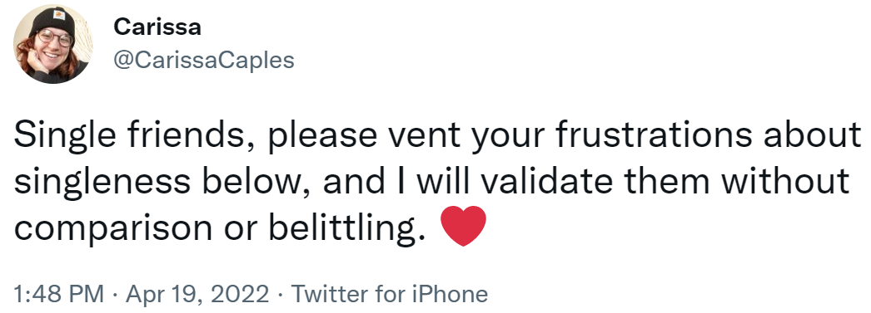The image size is (871, 313).
Task: Click the word "below," in the tweet
Action: 257,182
